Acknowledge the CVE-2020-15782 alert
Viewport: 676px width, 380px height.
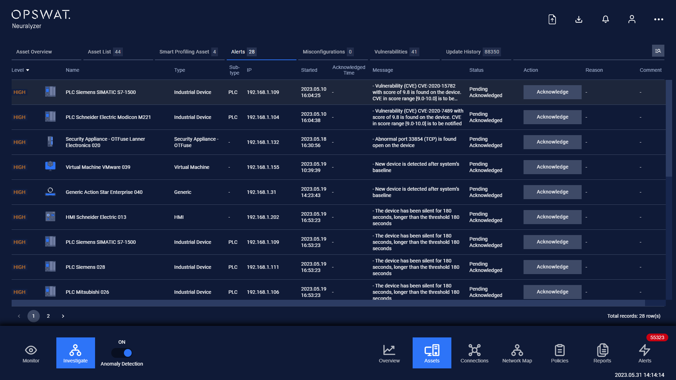552,92
